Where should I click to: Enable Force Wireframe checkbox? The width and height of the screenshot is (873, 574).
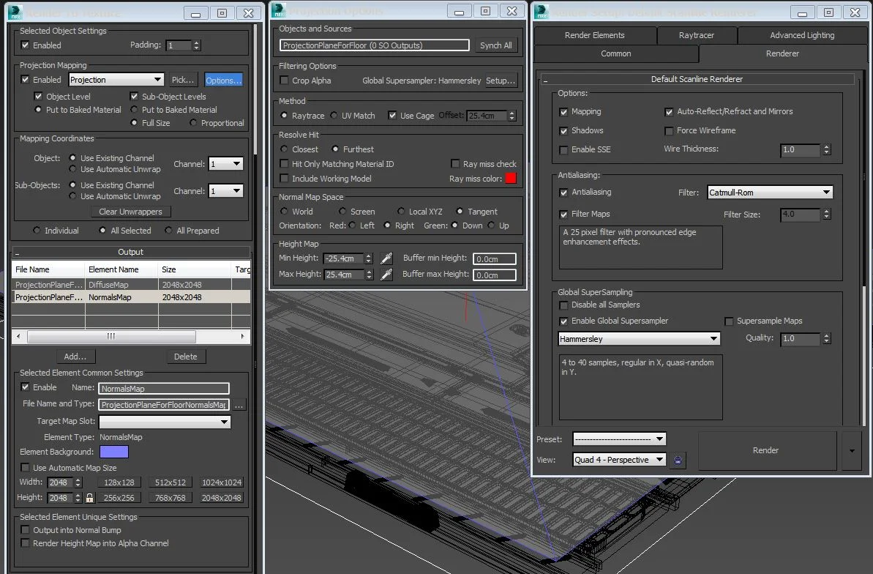(669, 130)
